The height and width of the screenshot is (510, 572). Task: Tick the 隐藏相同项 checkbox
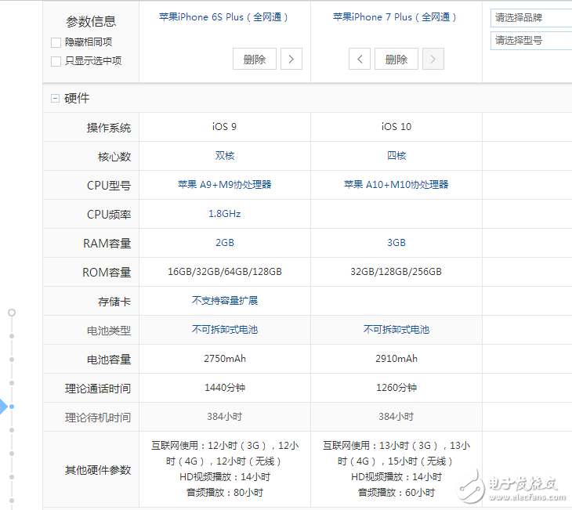pyautogui.click(x=56, y=42)
